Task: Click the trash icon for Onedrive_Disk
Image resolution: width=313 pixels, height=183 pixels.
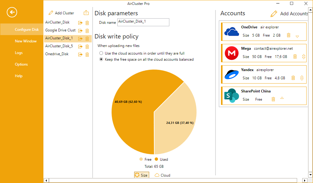Action: coord(87,54)
